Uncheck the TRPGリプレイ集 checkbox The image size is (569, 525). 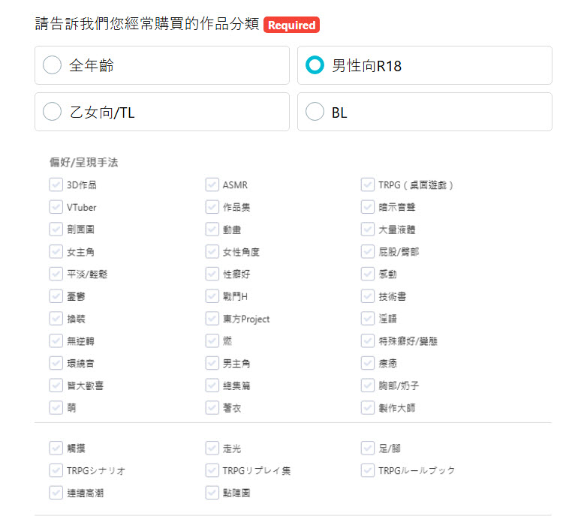click(x=212, y=470)
